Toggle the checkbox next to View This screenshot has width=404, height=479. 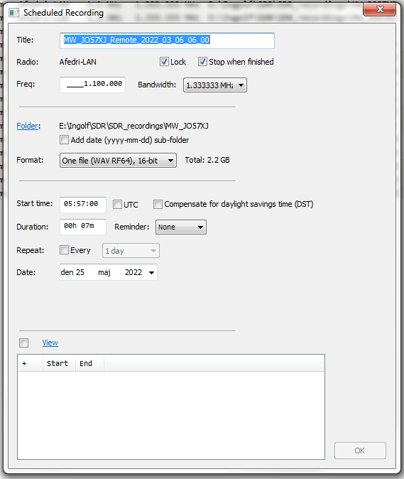point(24,343)
